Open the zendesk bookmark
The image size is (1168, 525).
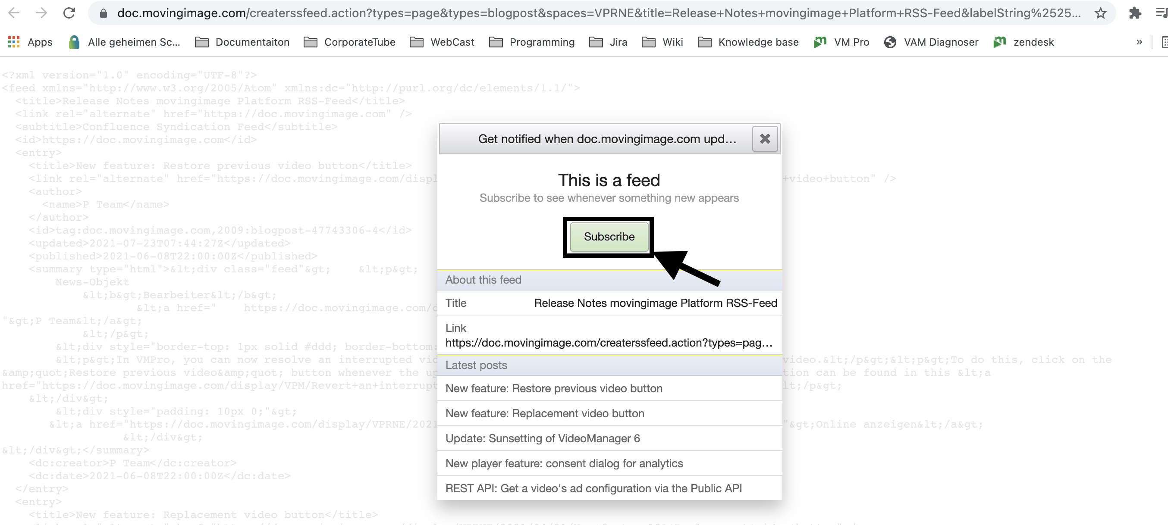pos(1024,42)
